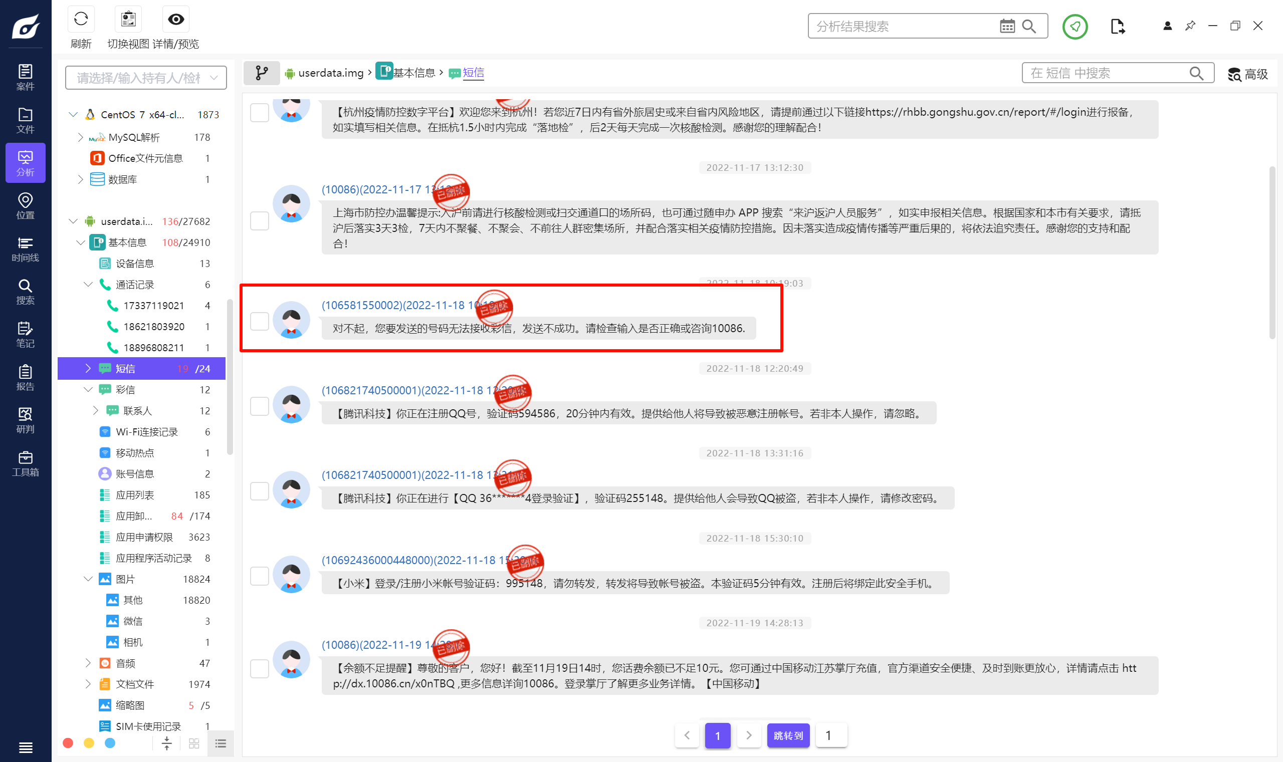Toggle the 详情/预览 eye icon
1283x762 pixels.
pyautogui.click(x=175, y=20)
